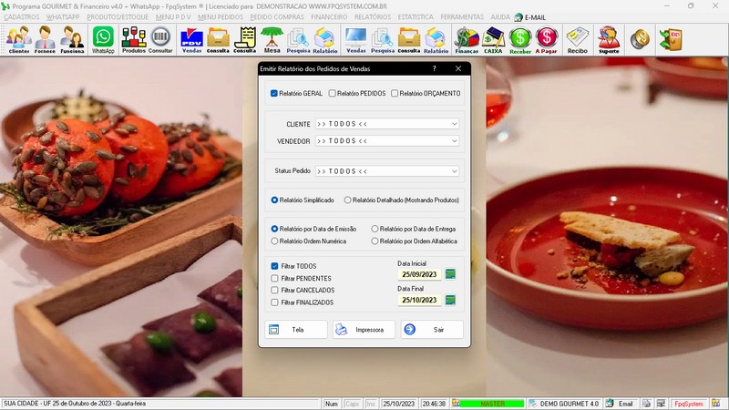Click the green Receber icon
Image resolution: width=729 pixels, height=410 pixels.
(520, 40)
